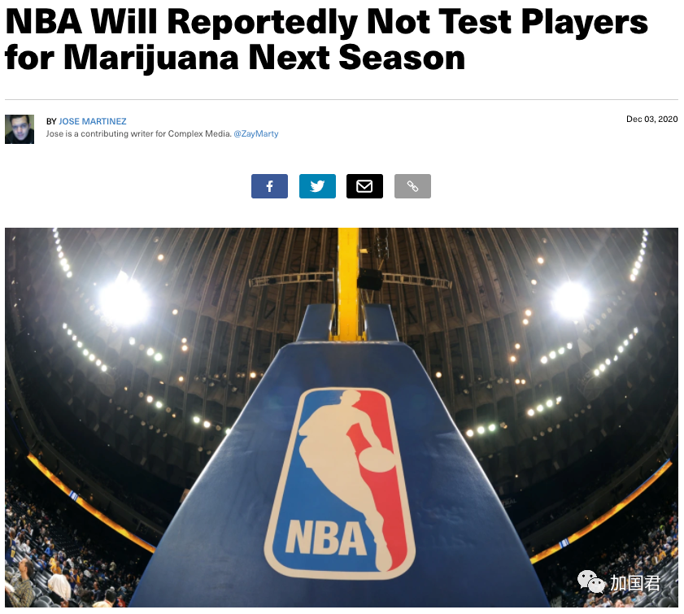
Task: Click the WeChat logo watermark on the photo
Action: pos(591,582)
